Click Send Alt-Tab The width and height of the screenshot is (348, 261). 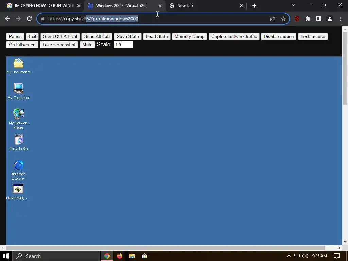click(97, 37)
